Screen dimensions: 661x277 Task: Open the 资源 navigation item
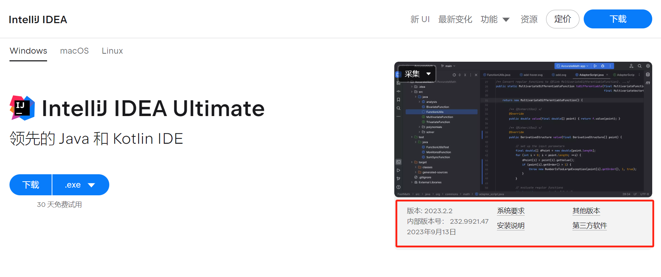(529, 19)
